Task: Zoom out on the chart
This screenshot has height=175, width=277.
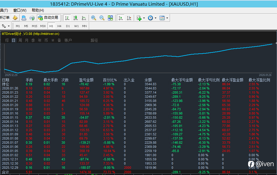Action: pos(102,18)
